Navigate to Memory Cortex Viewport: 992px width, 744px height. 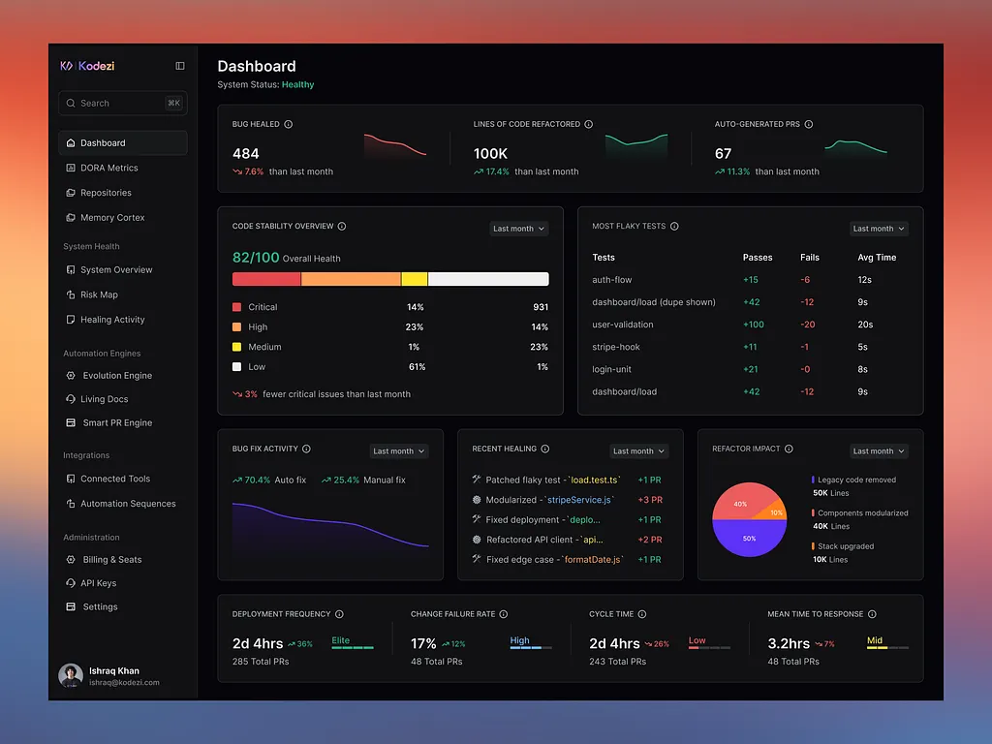pyautogui.click(x=123, y=217)
